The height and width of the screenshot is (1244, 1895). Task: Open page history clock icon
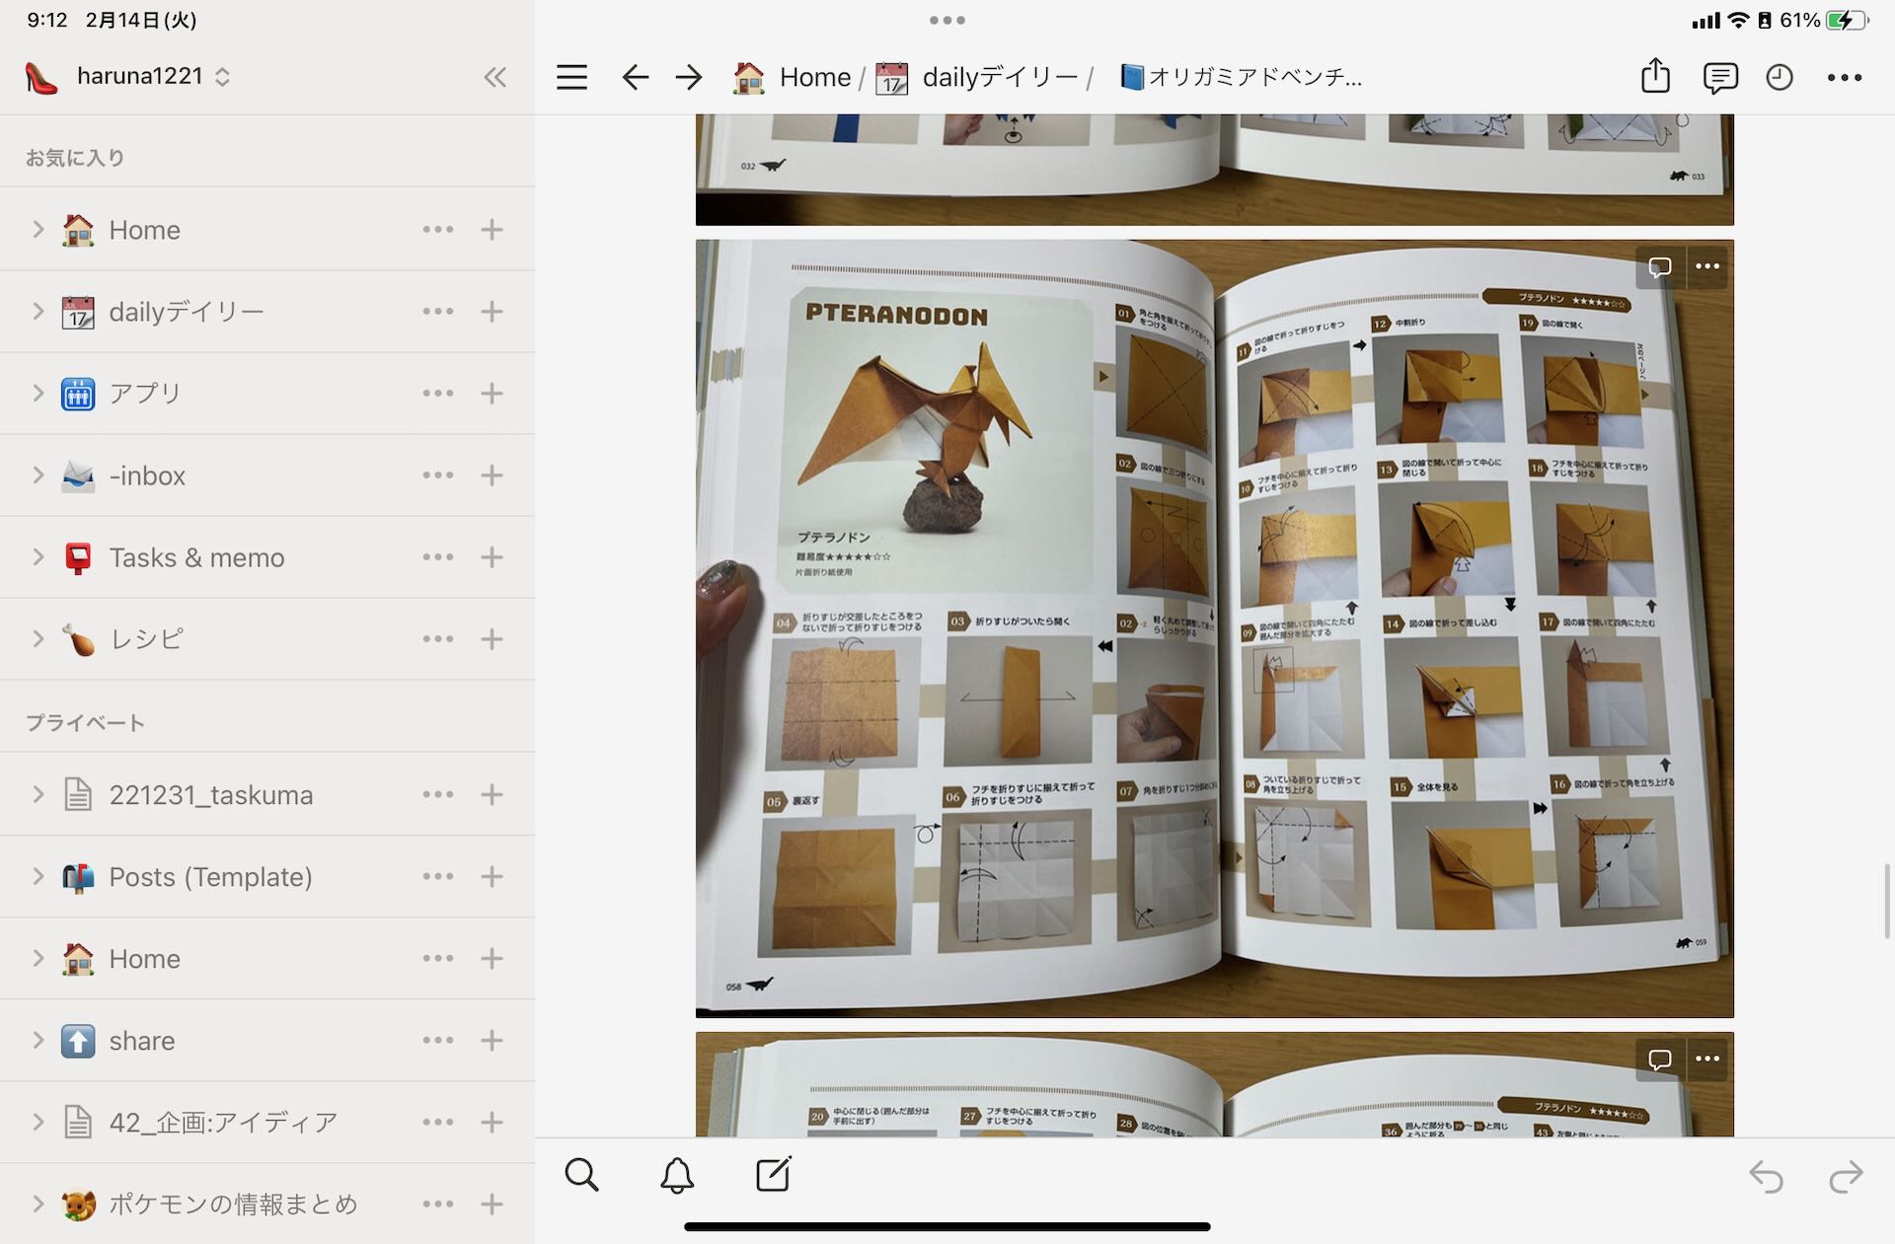click(x=1780, y=77)
